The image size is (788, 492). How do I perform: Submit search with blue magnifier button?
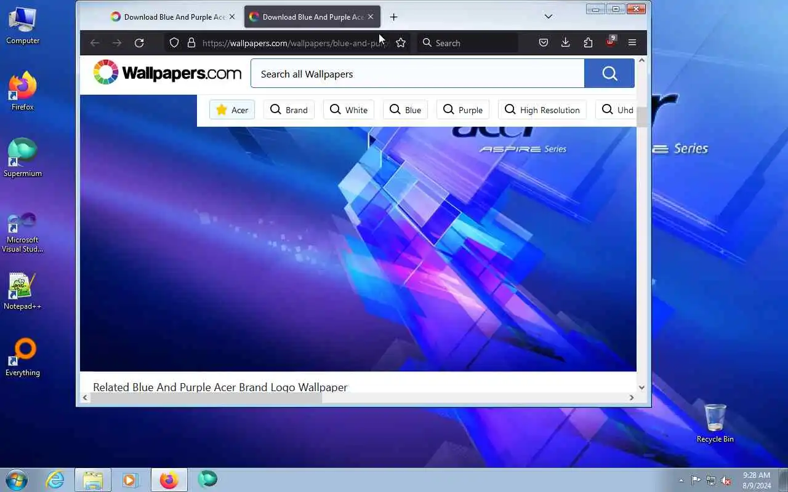tap(609, 74)
